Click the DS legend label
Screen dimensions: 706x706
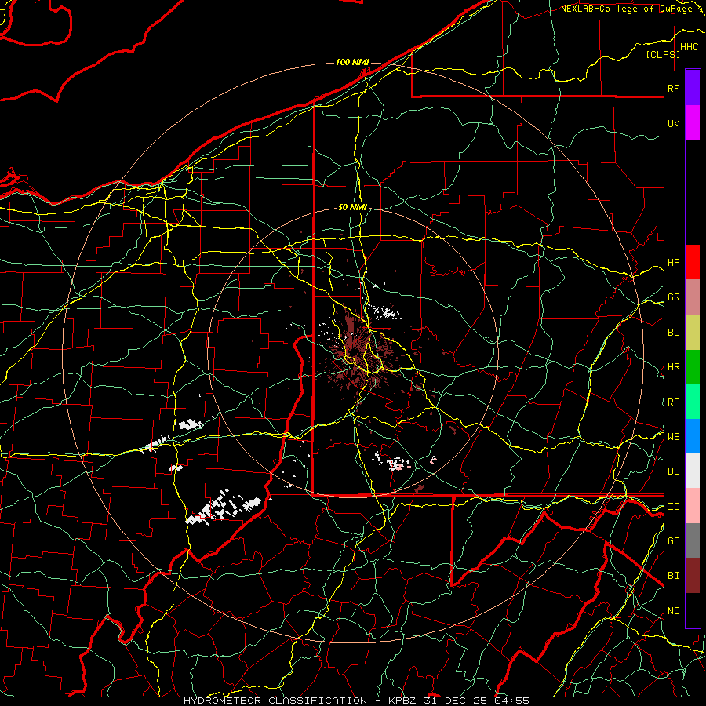point(673,471)
